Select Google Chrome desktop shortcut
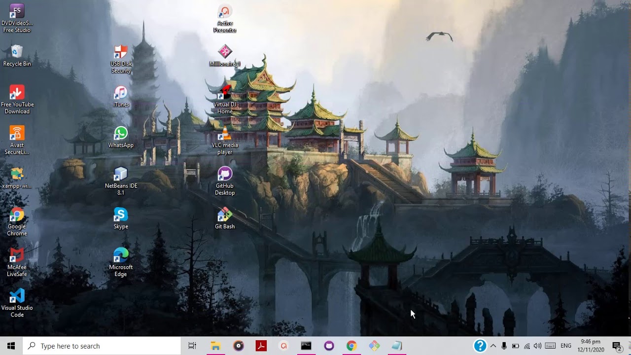 pyautogui.click(x=17, y=222)
